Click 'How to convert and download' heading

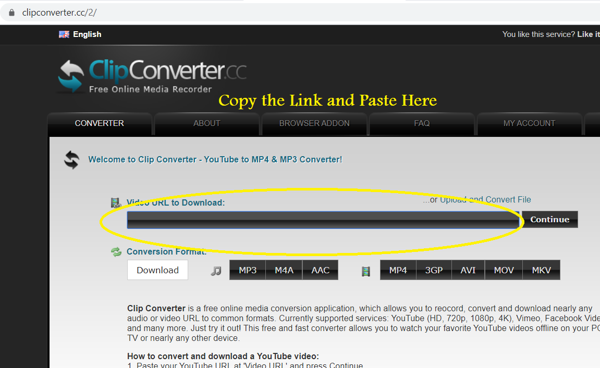(x=223, y=356)
